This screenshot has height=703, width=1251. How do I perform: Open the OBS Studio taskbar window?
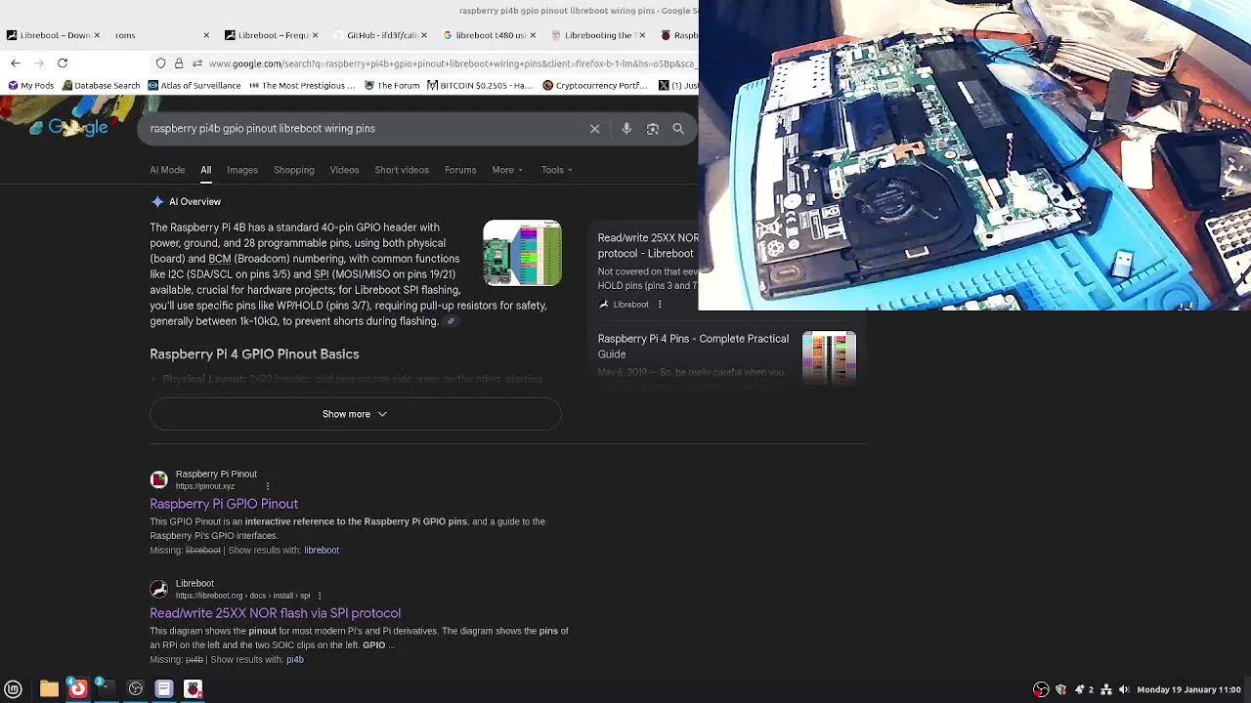pyautogui.click(x=136, y=689)
